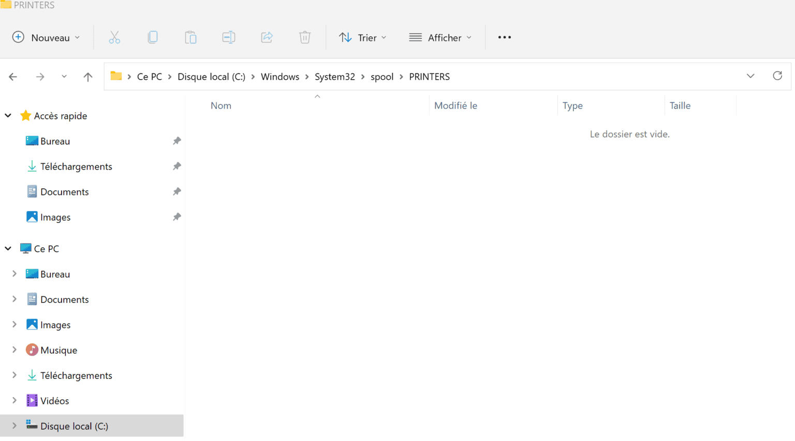Collapse the Ce PC tree node
The image size is (795, 441).
(8, 248)
